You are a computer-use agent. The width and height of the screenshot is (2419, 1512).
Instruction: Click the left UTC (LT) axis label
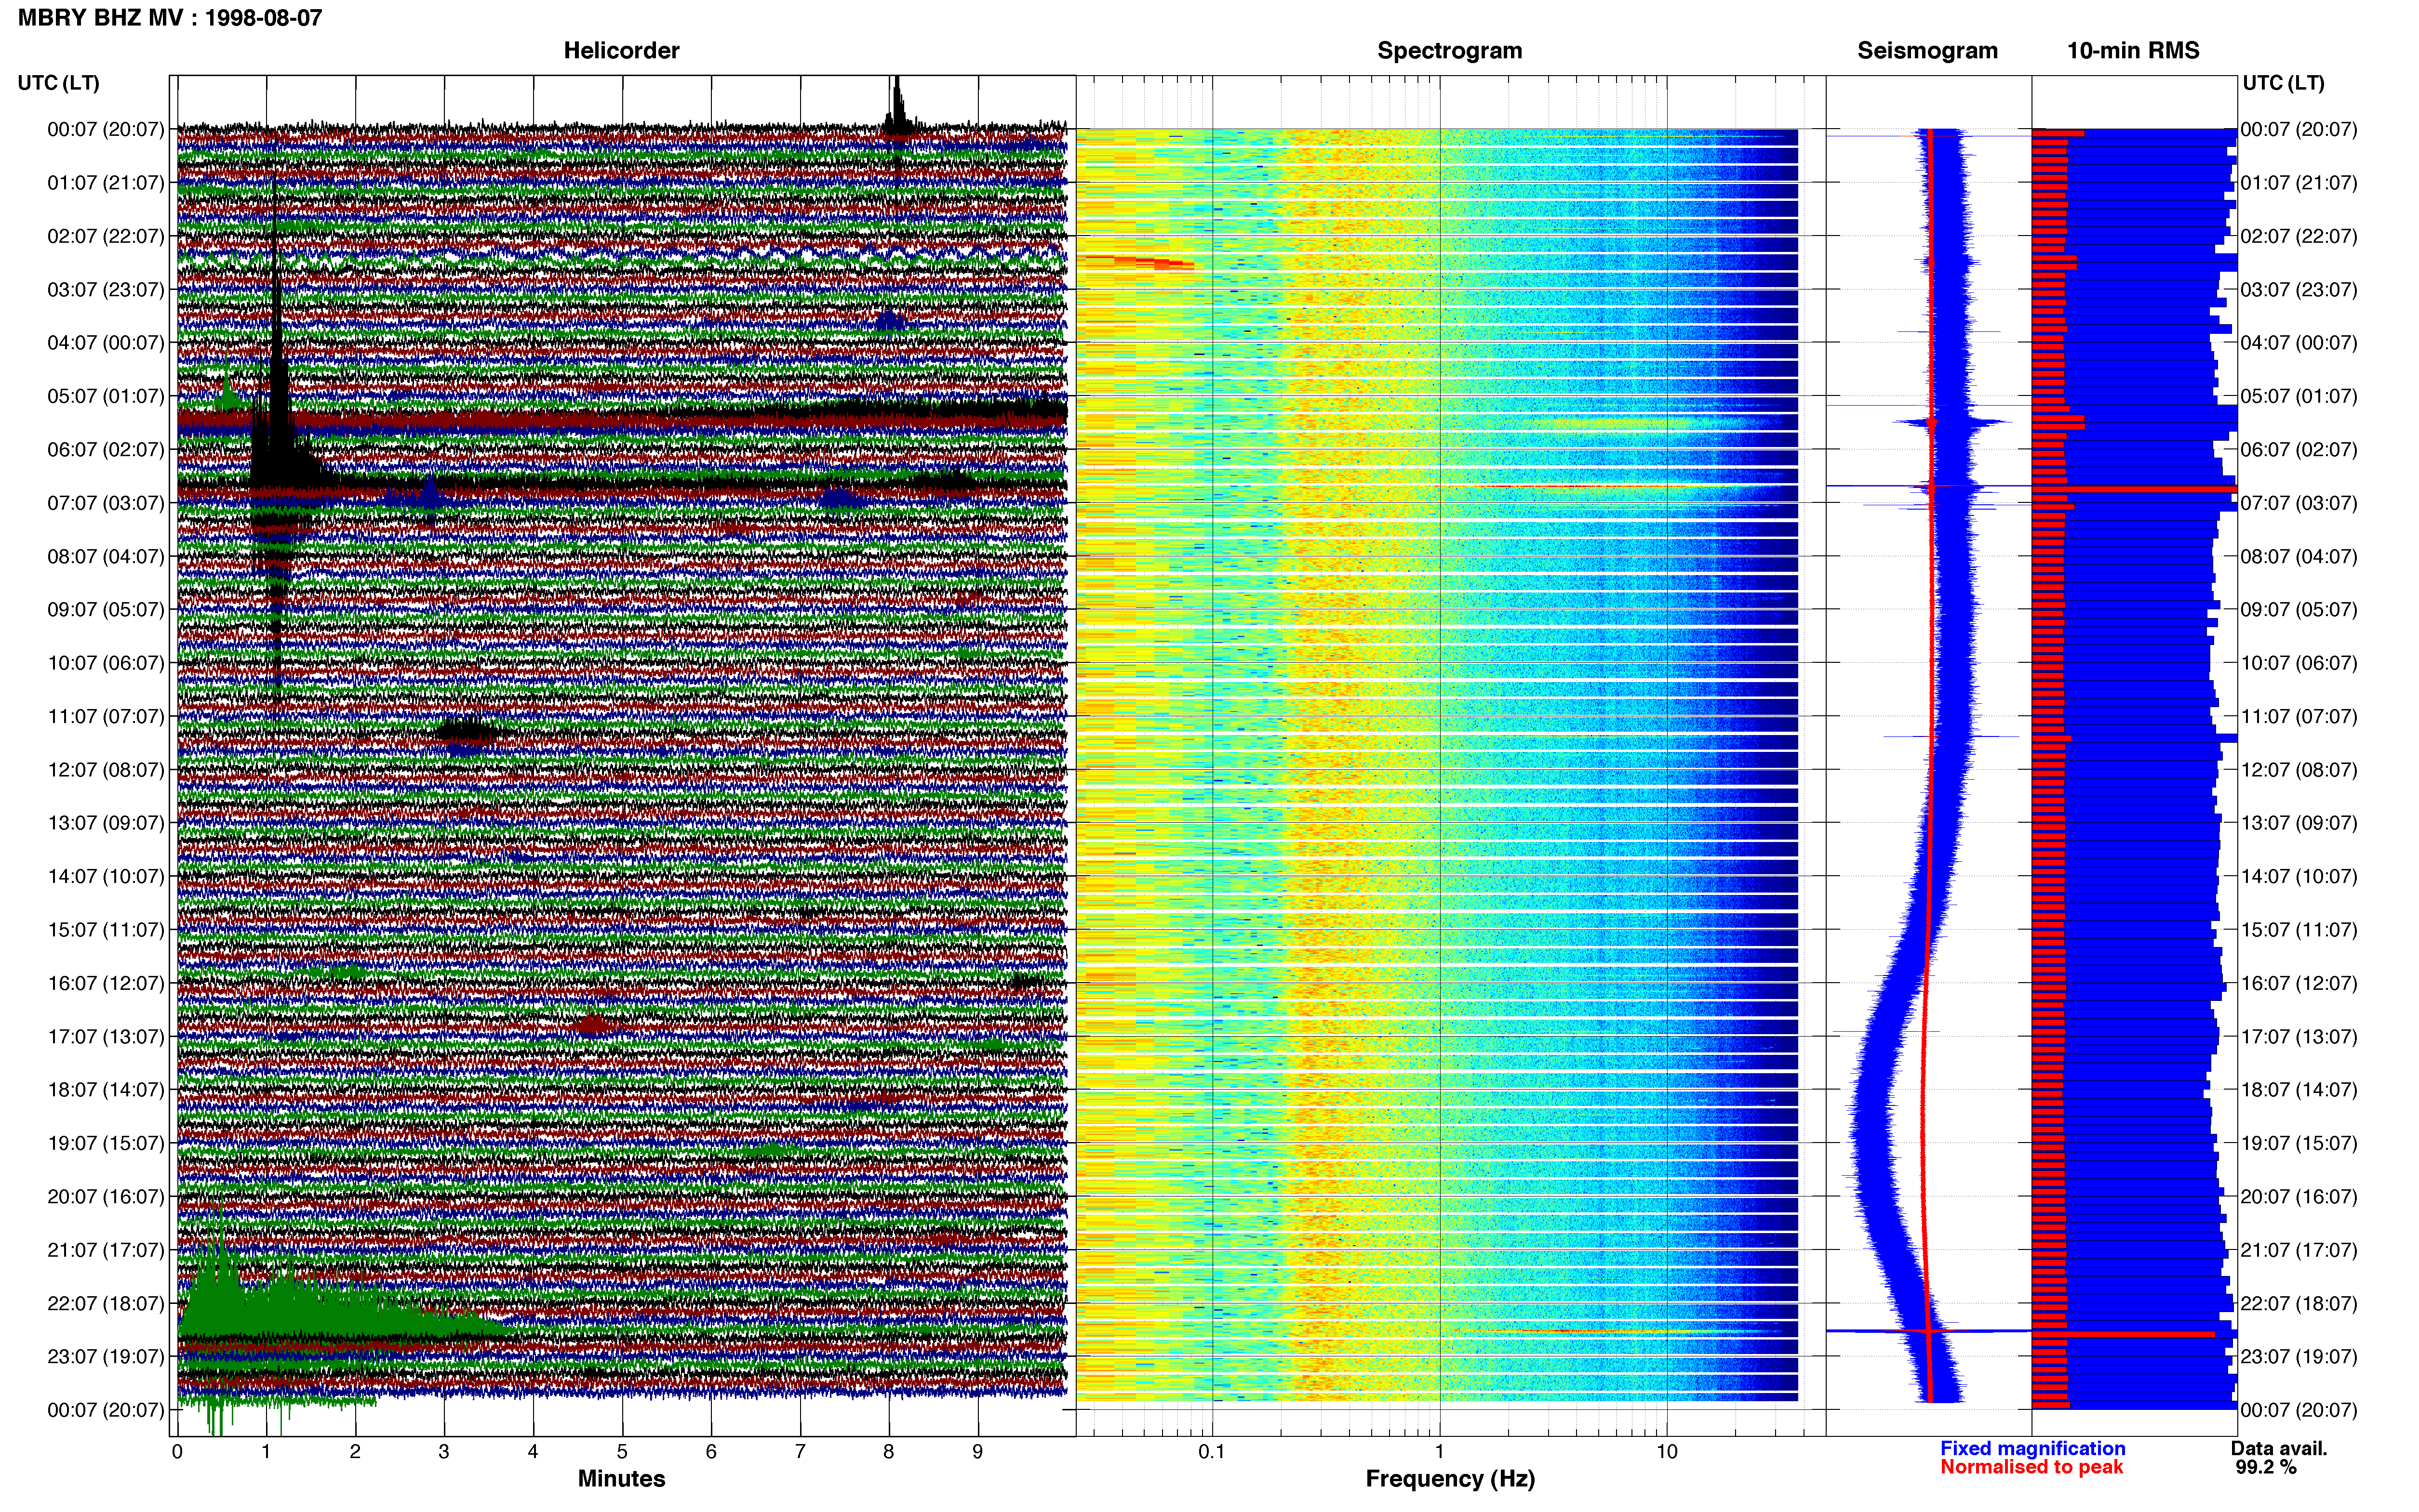58,82
